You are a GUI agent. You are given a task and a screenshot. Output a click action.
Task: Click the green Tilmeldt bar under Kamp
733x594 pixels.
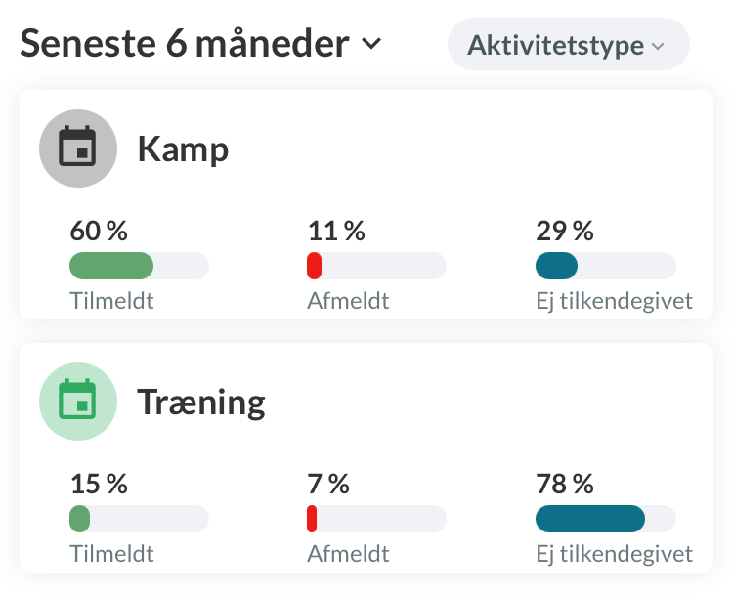click(111, 266)
